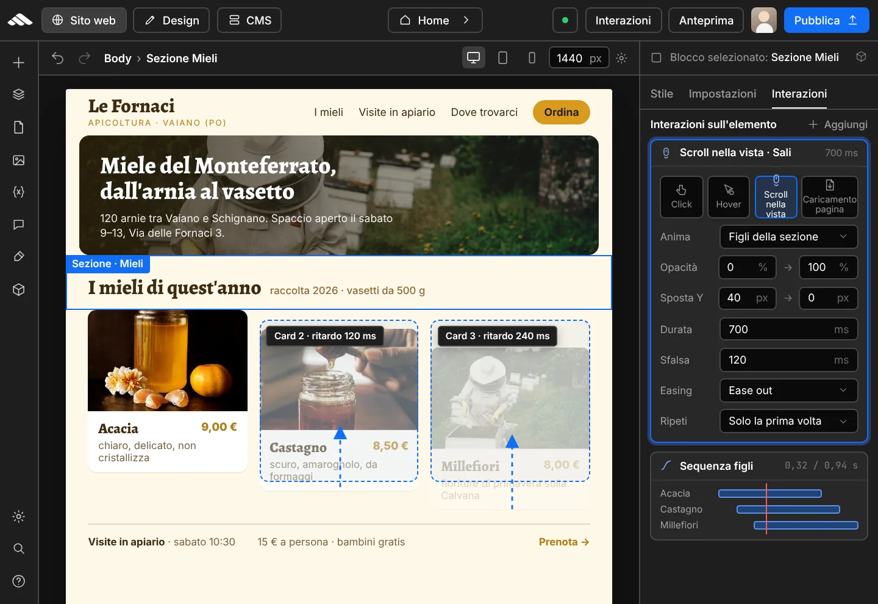Click the redo arrow

coord(84,58)
